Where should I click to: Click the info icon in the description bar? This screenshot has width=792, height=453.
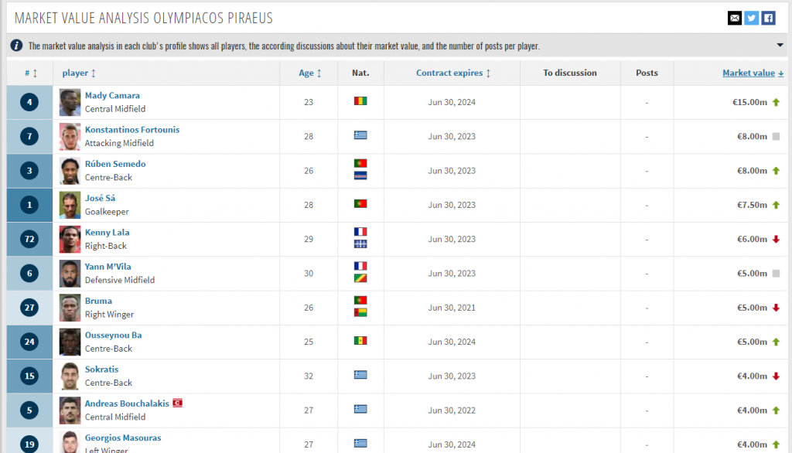pyautogui.click(x=16, y=46)
